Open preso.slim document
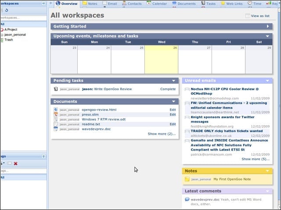This screenshot has height=210, width=281. [x=90, y=115]
